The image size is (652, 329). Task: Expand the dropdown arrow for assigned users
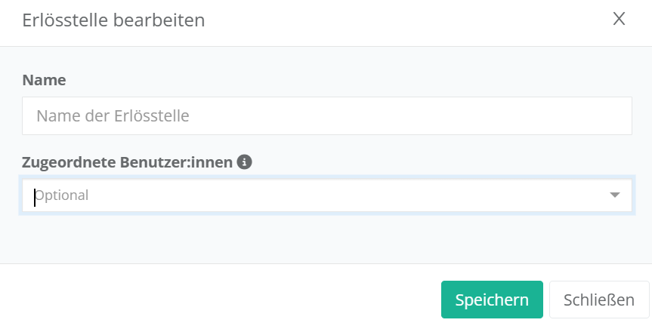[615, 195]
